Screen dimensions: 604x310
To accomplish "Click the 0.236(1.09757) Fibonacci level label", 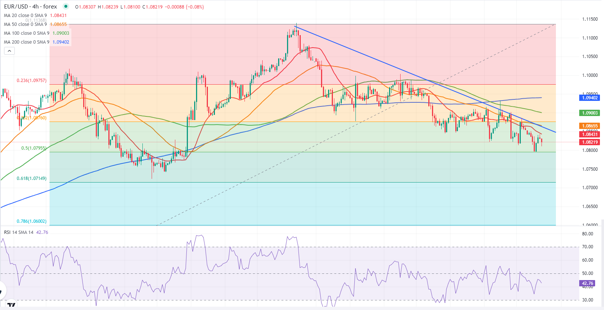I will click(x=31, y=81).
